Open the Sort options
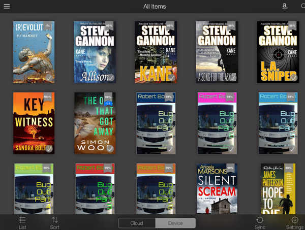Viewport: 305px width, 230px height. pos(54,222)
